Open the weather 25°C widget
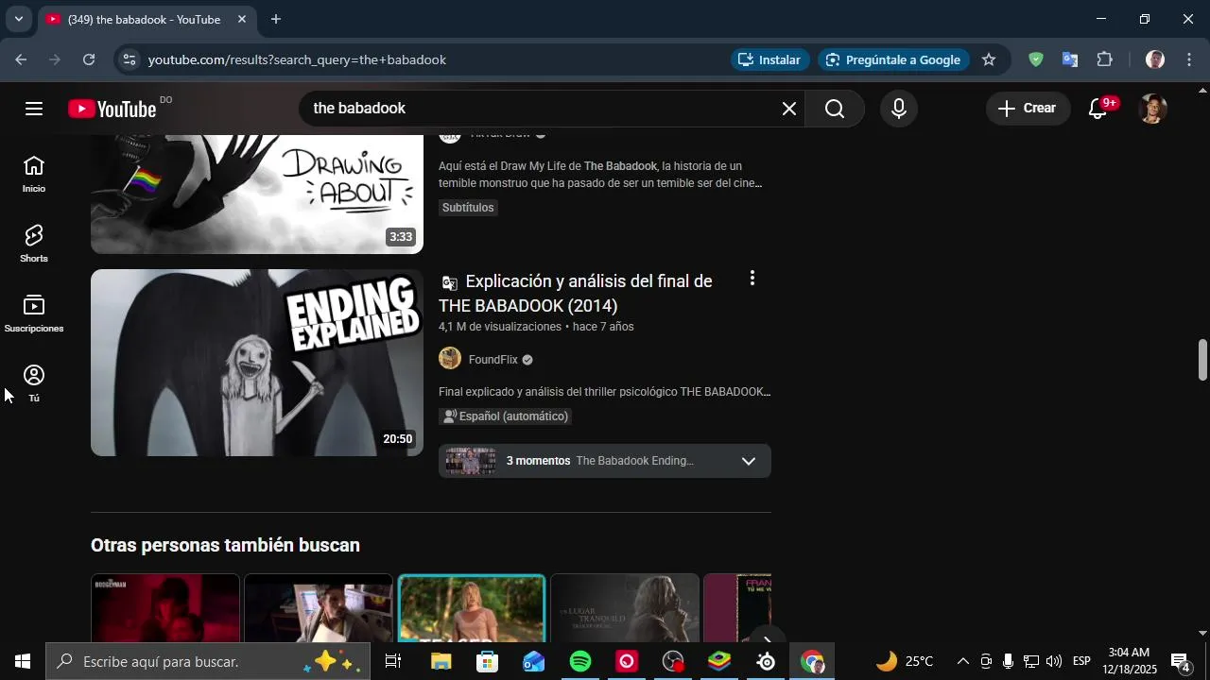Image resolution: width=1210 pixels, height=680 pixels. (x=905, y=661)
